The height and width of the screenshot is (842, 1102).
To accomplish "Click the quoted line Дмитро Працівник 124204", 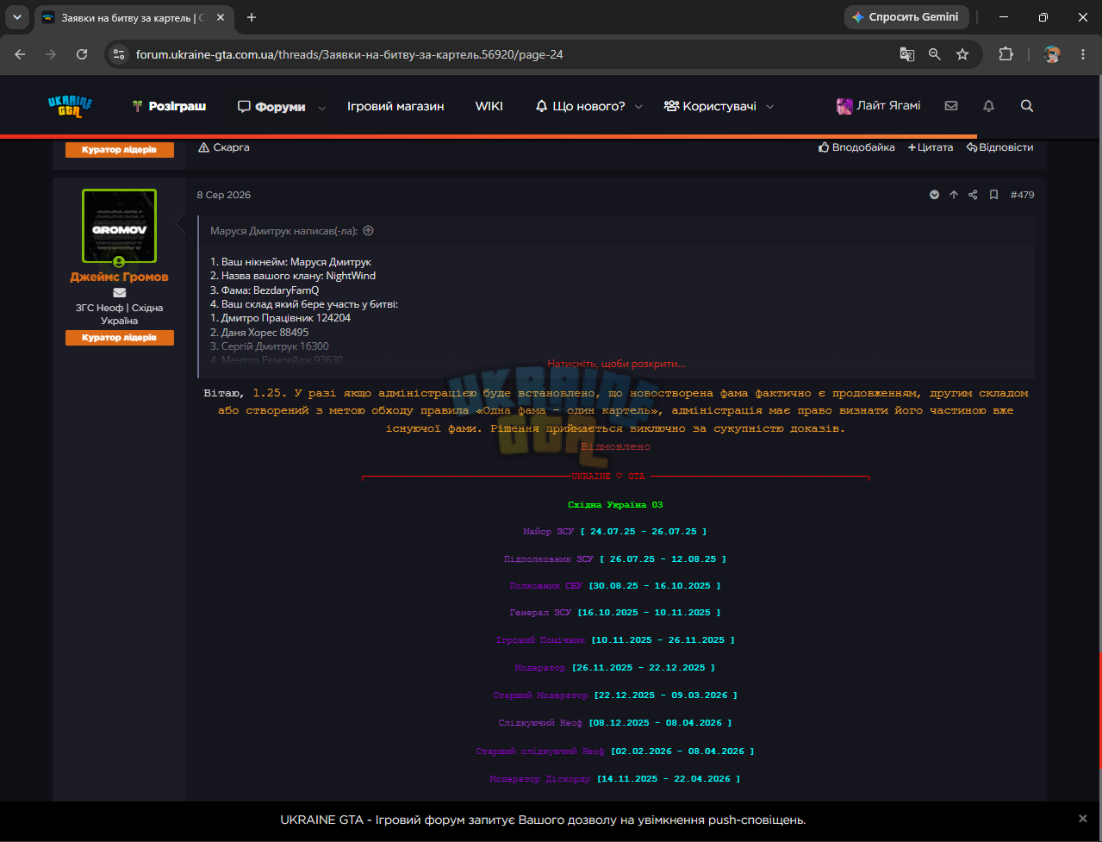I will pos(280,318).
